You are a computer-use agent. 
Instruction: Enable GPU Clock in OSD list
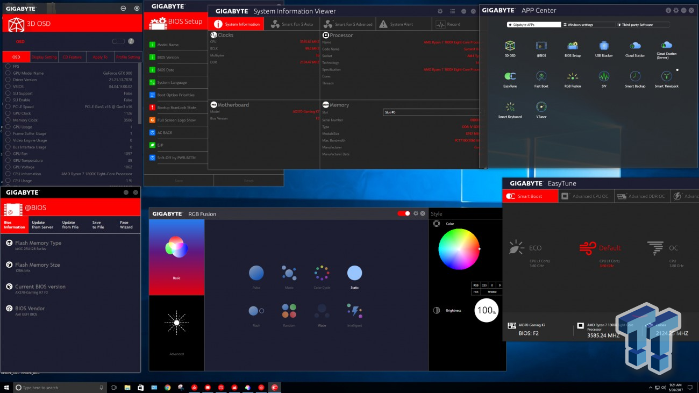[8, 113]
